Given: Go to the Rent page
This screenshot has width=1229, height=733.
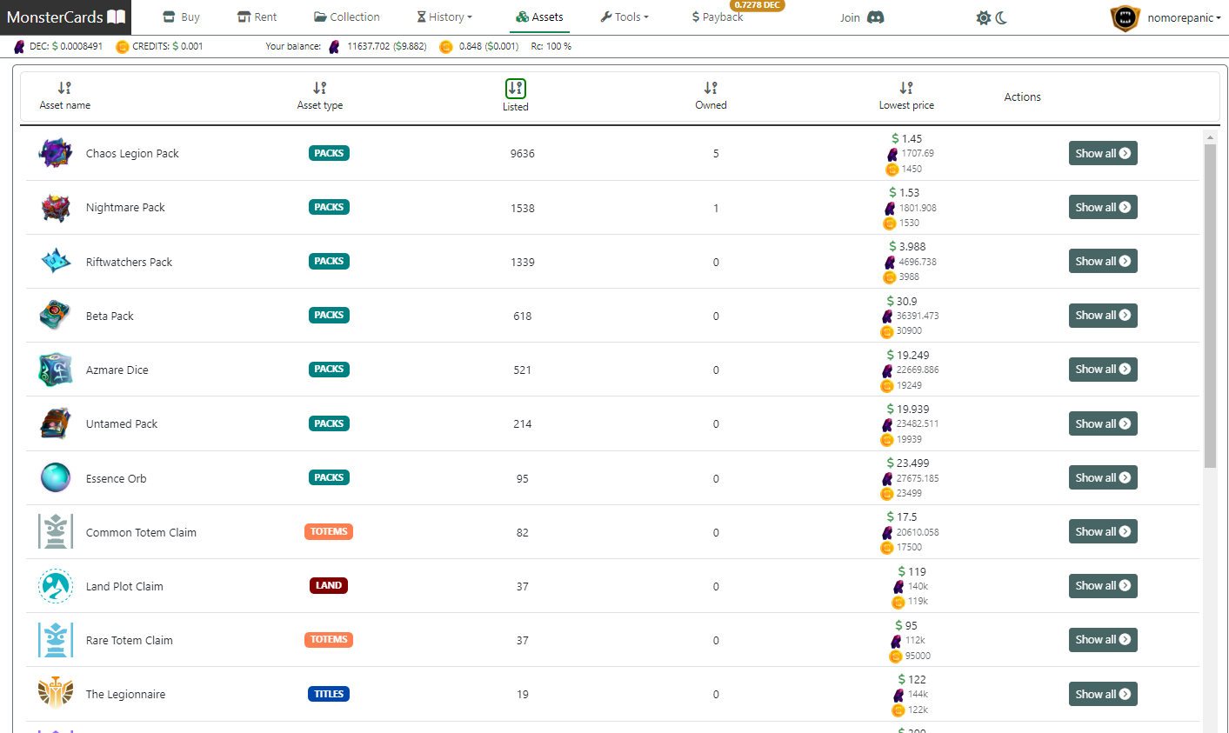Looking at the screenshot, I should [x=257, y=17].
